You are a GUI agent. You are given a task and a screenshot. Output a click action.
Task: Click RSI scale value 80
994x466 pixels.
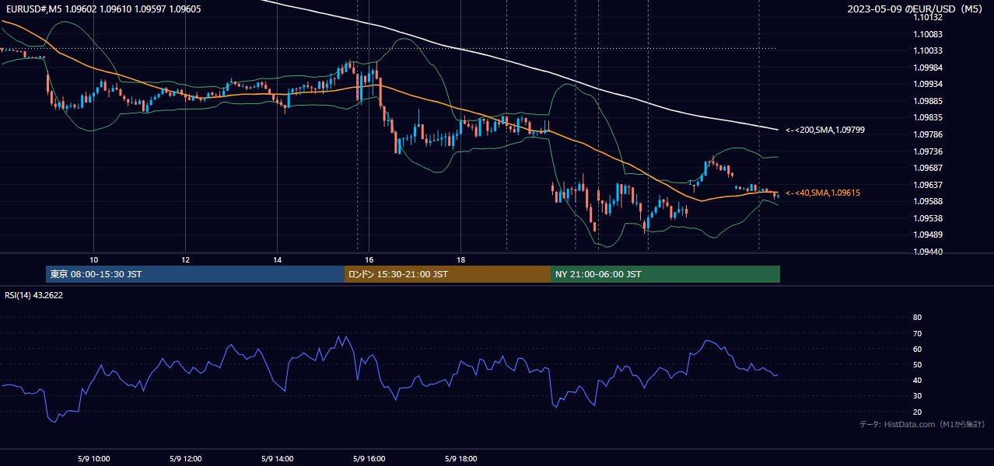[x=917, y=318]
